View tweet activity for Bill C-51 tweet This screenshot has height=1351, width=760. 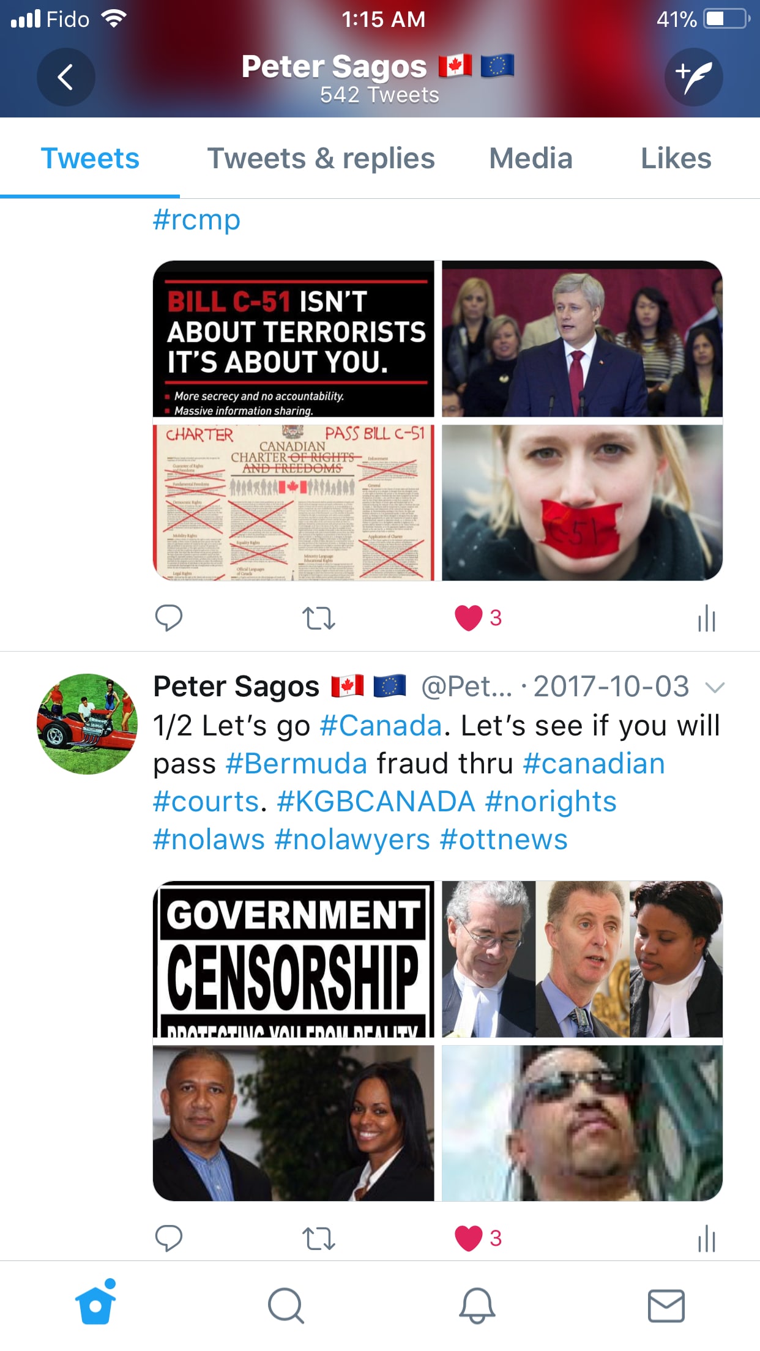point(707,618)
